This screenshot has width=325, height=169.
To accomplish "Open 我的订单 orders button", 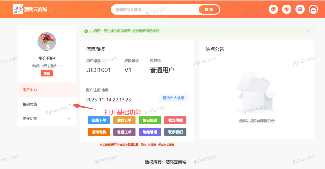I will pos(124,120).
